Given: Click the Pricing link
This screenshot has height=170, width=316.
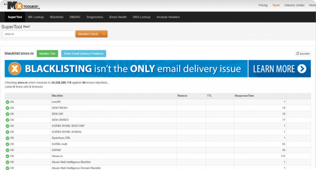Looking at the screenshot, I should [263, 5].
